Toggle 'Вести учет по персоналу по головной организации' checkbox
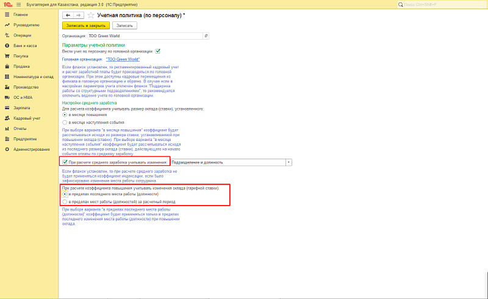Image resolution: width=488 pixels, height=299 pixels. coord(157,51)
